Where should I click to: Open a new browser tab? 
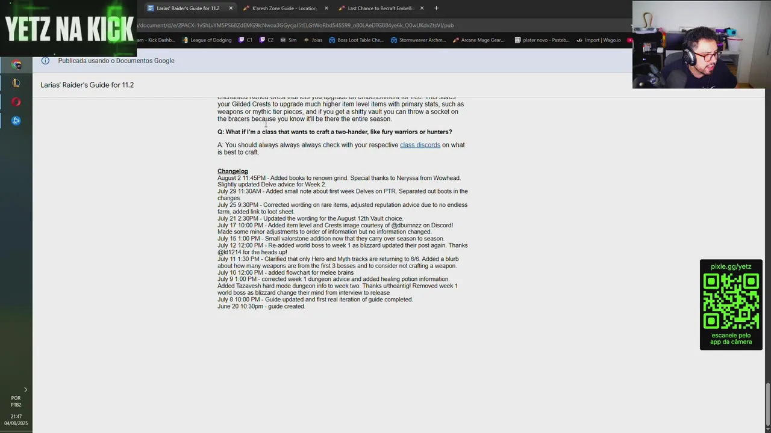click(x=436, y=8)
